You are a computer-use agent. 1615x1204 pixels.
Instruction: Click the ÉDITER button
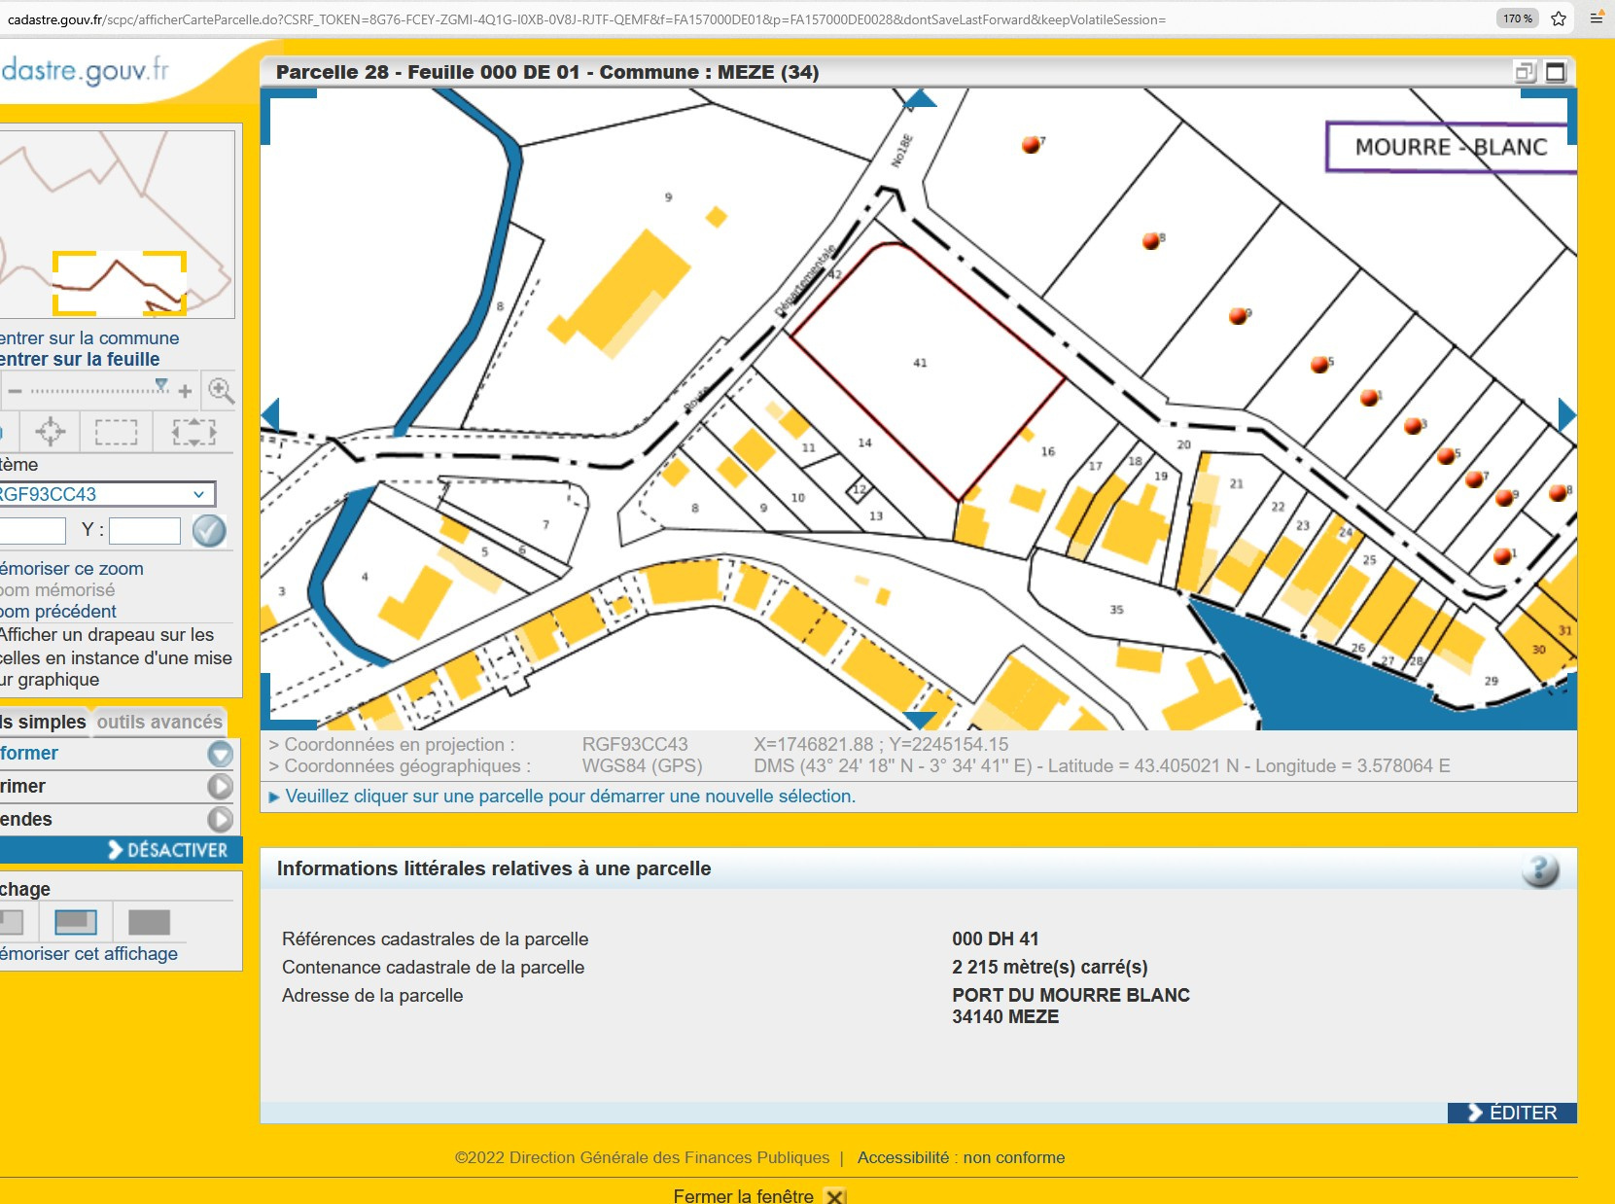click(1512, 1113)
